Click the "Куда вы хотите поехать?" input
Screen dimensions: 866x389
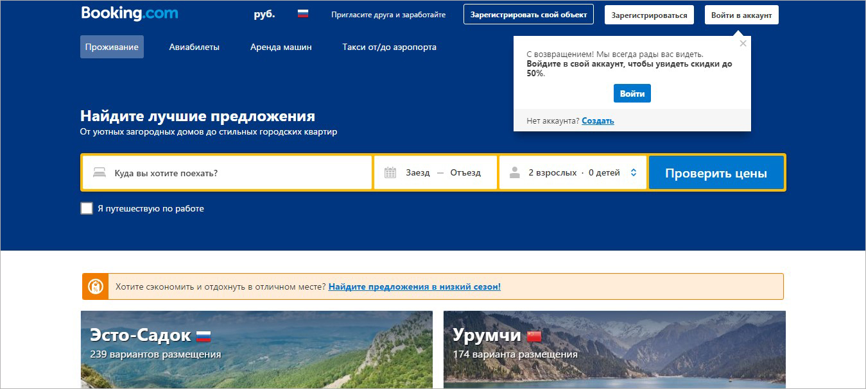pos(227,172)
